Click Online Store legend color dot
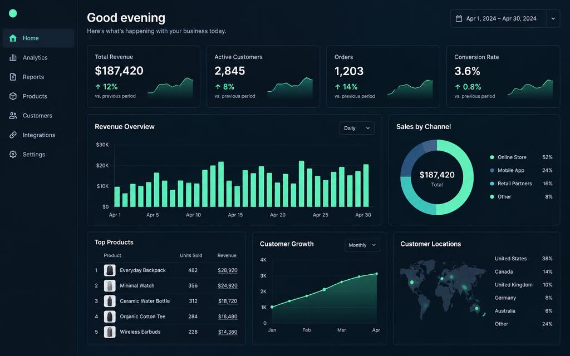Image resolution: width=570 pixels, height=356 pixels. tap(492, 157)
